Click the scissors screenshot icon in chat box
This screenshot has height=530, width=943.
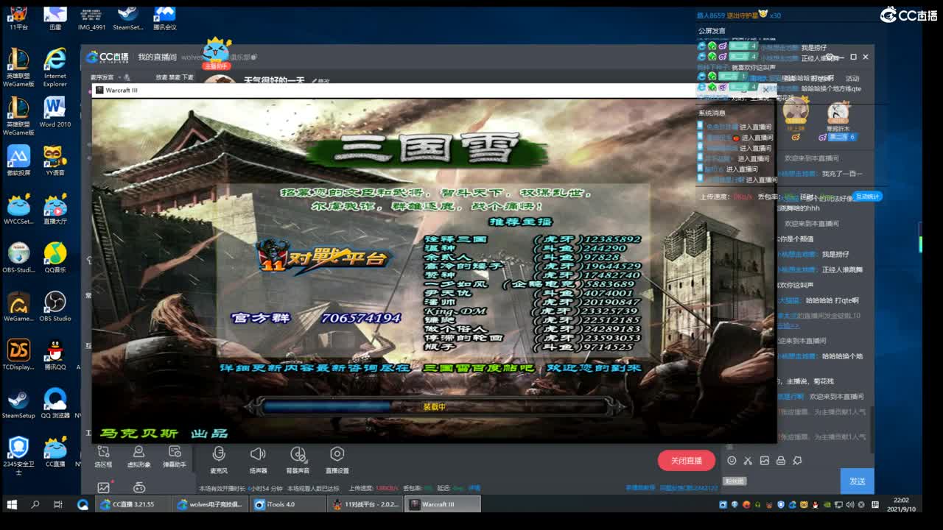point(748,461)
